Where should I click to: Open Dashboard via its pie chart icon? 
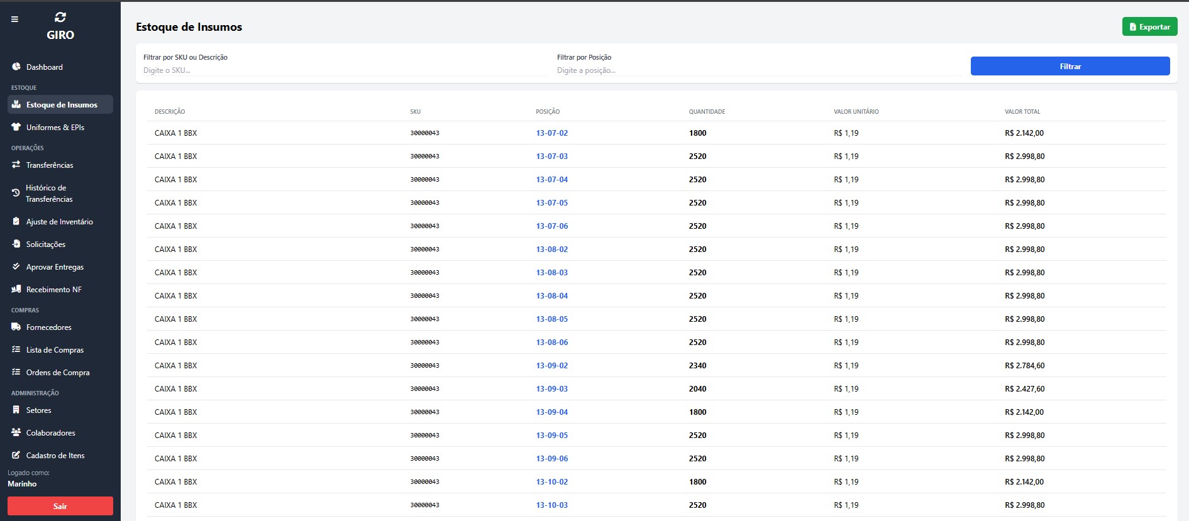pos(16,67)
